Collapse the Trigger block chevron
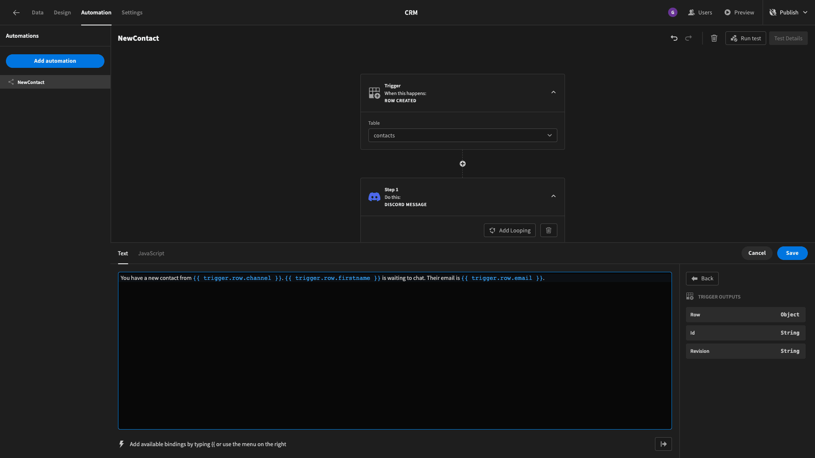 point(554,92)
